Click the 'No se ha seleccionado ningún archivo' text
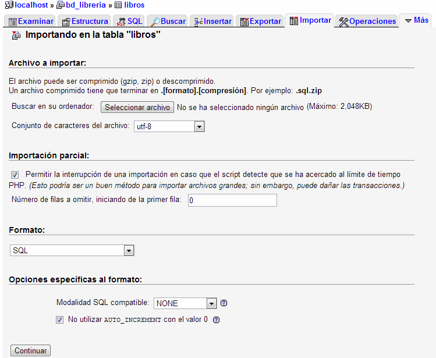 point(240,107)
